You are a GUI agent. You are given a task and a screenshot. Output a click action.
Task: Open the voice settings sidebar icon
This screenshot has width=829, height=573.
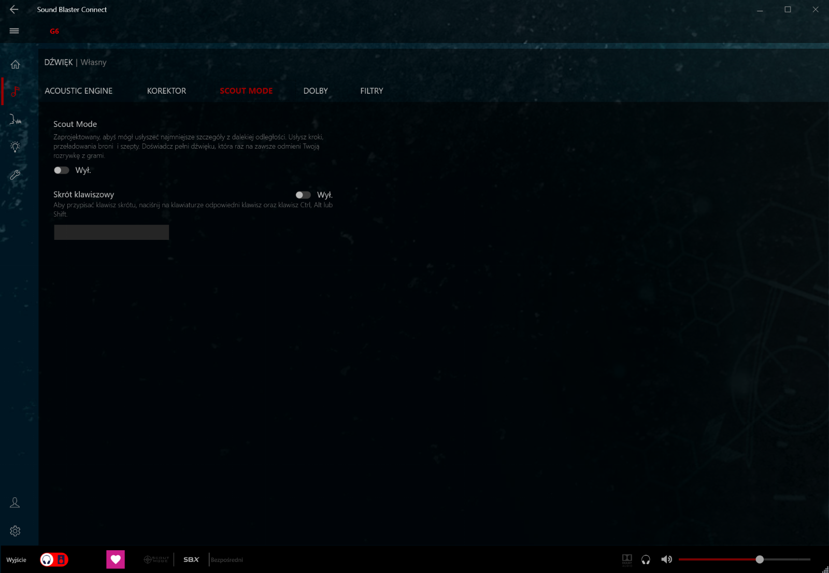point(15,120)
